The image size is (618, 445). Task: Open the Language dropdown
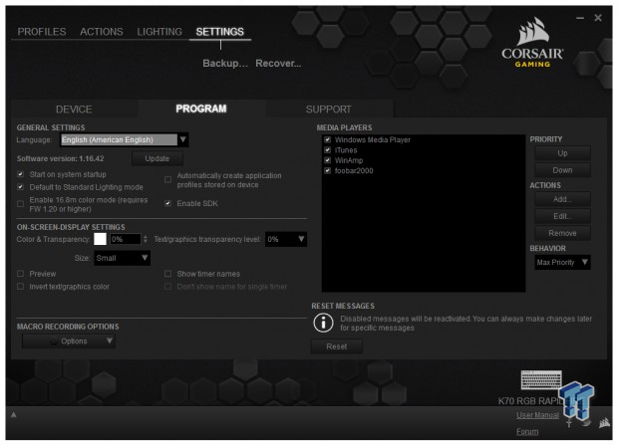125,139
